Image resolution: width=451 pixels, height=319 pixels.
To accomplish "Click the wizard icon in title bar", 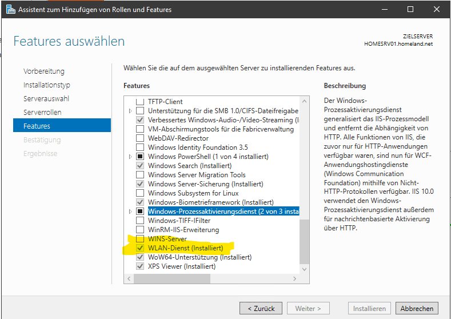I will tap(11, 9).
